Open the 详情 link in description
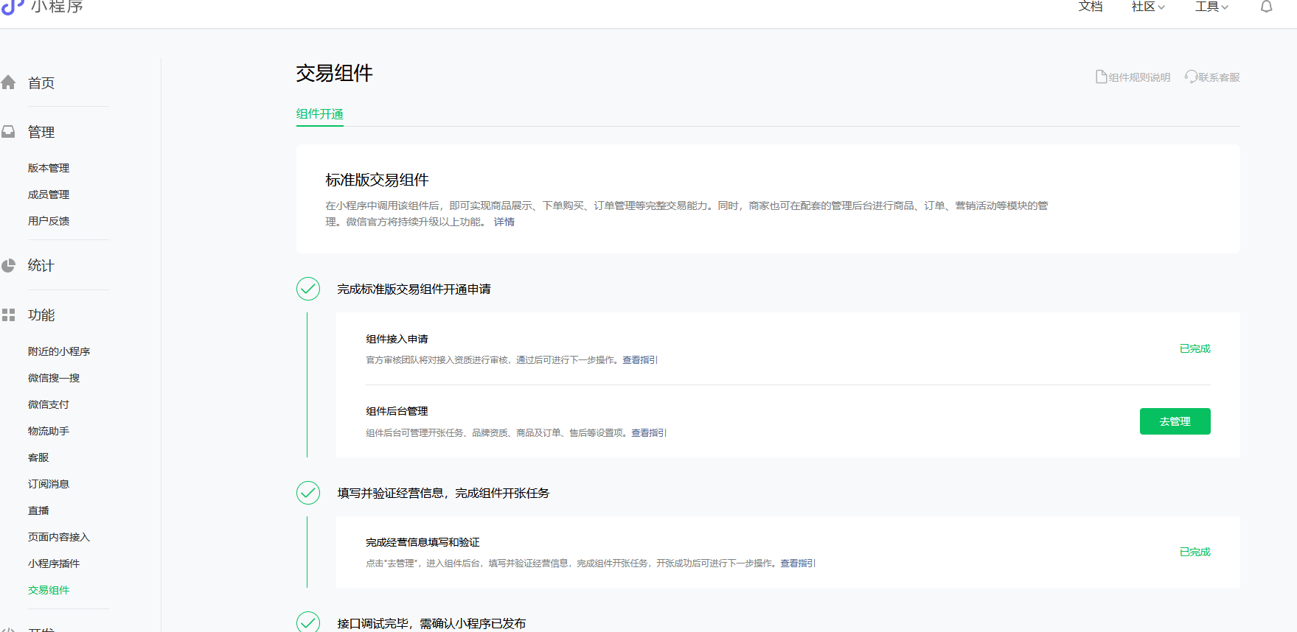The image size is (1297, 632). (504, 222)
